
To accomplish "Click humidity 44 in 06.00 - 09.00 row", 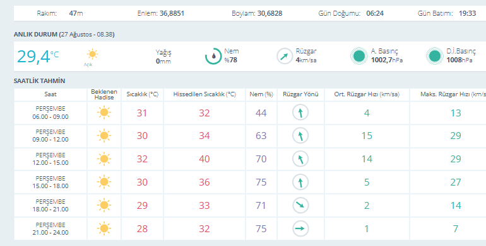I will [261, 113].
